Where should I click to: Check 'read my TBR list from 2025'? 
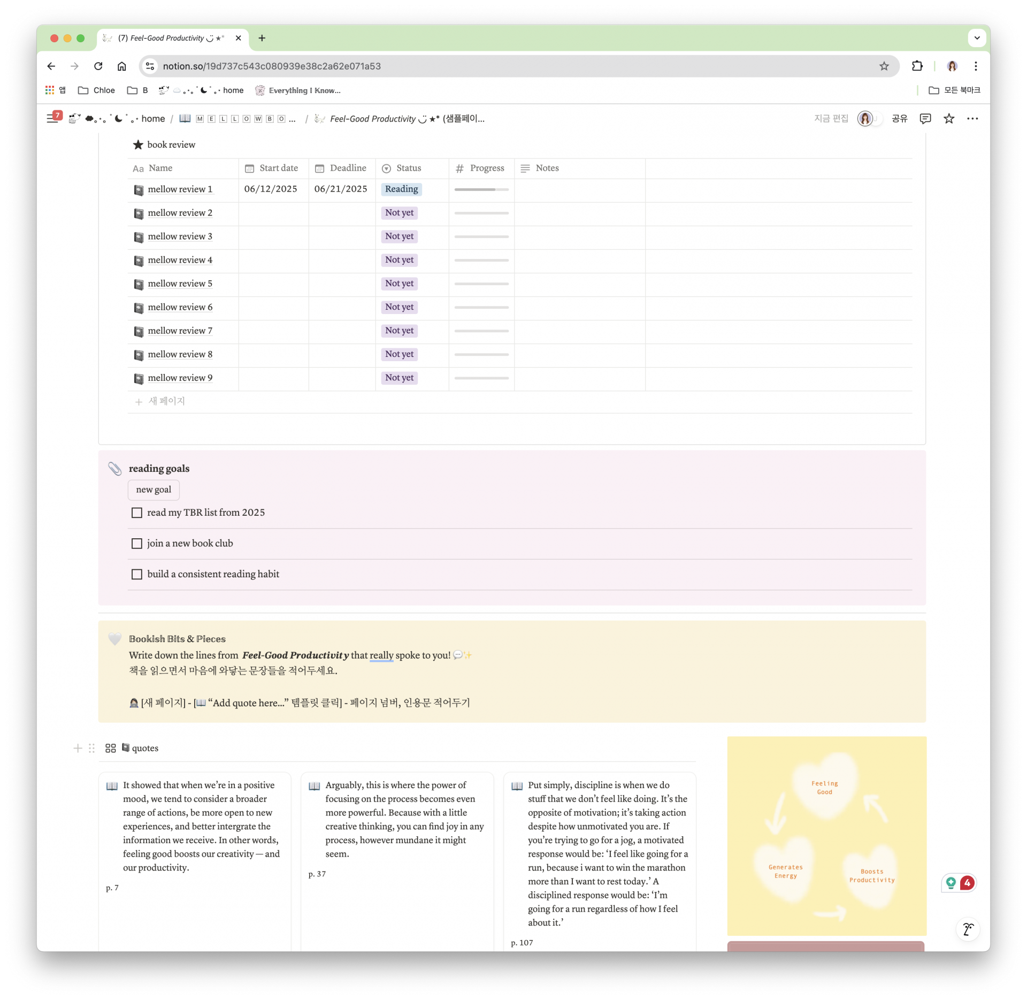(x=137, y=513)
